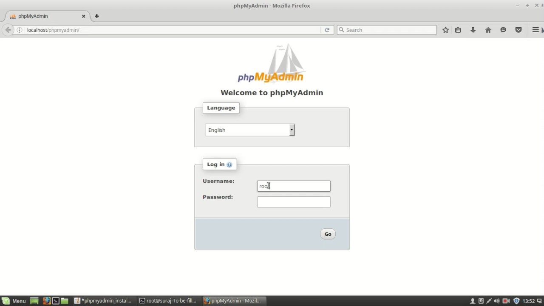Open network connection tray icon
The image size is (544, 306).
489,301
